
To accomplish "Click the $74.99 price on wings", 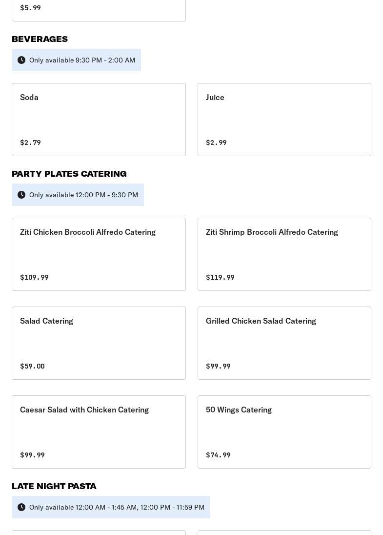I will click(218, 455).
